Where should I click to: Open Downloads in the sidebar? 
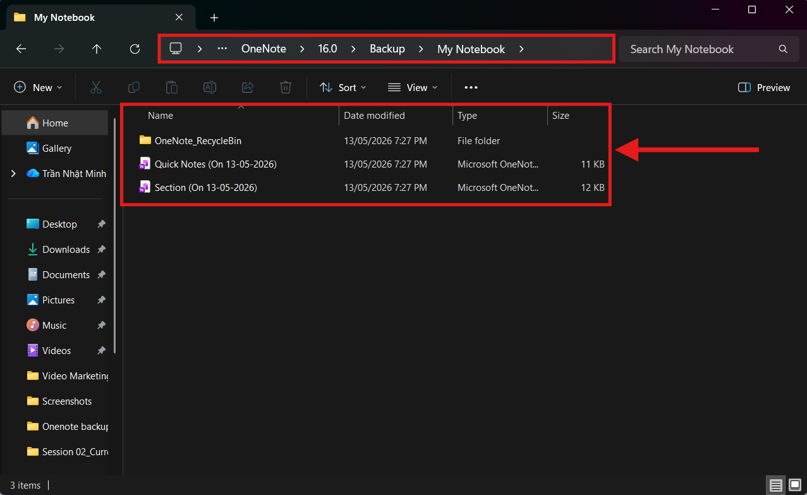coord(66,250)
